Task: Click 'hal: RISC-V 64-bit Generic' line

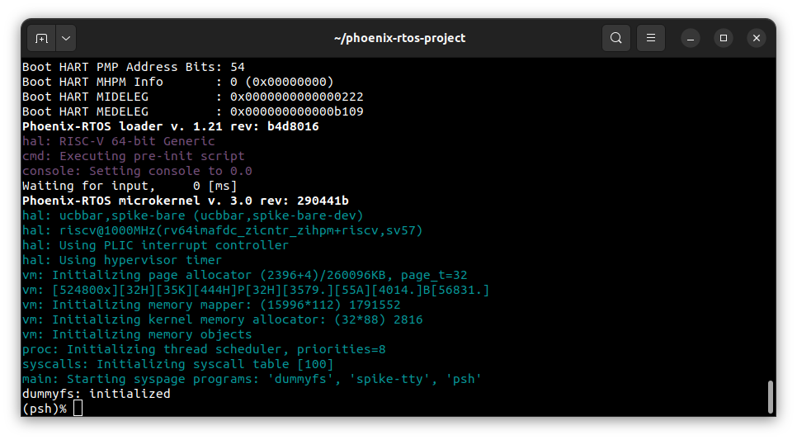Action: pos(119,141)
